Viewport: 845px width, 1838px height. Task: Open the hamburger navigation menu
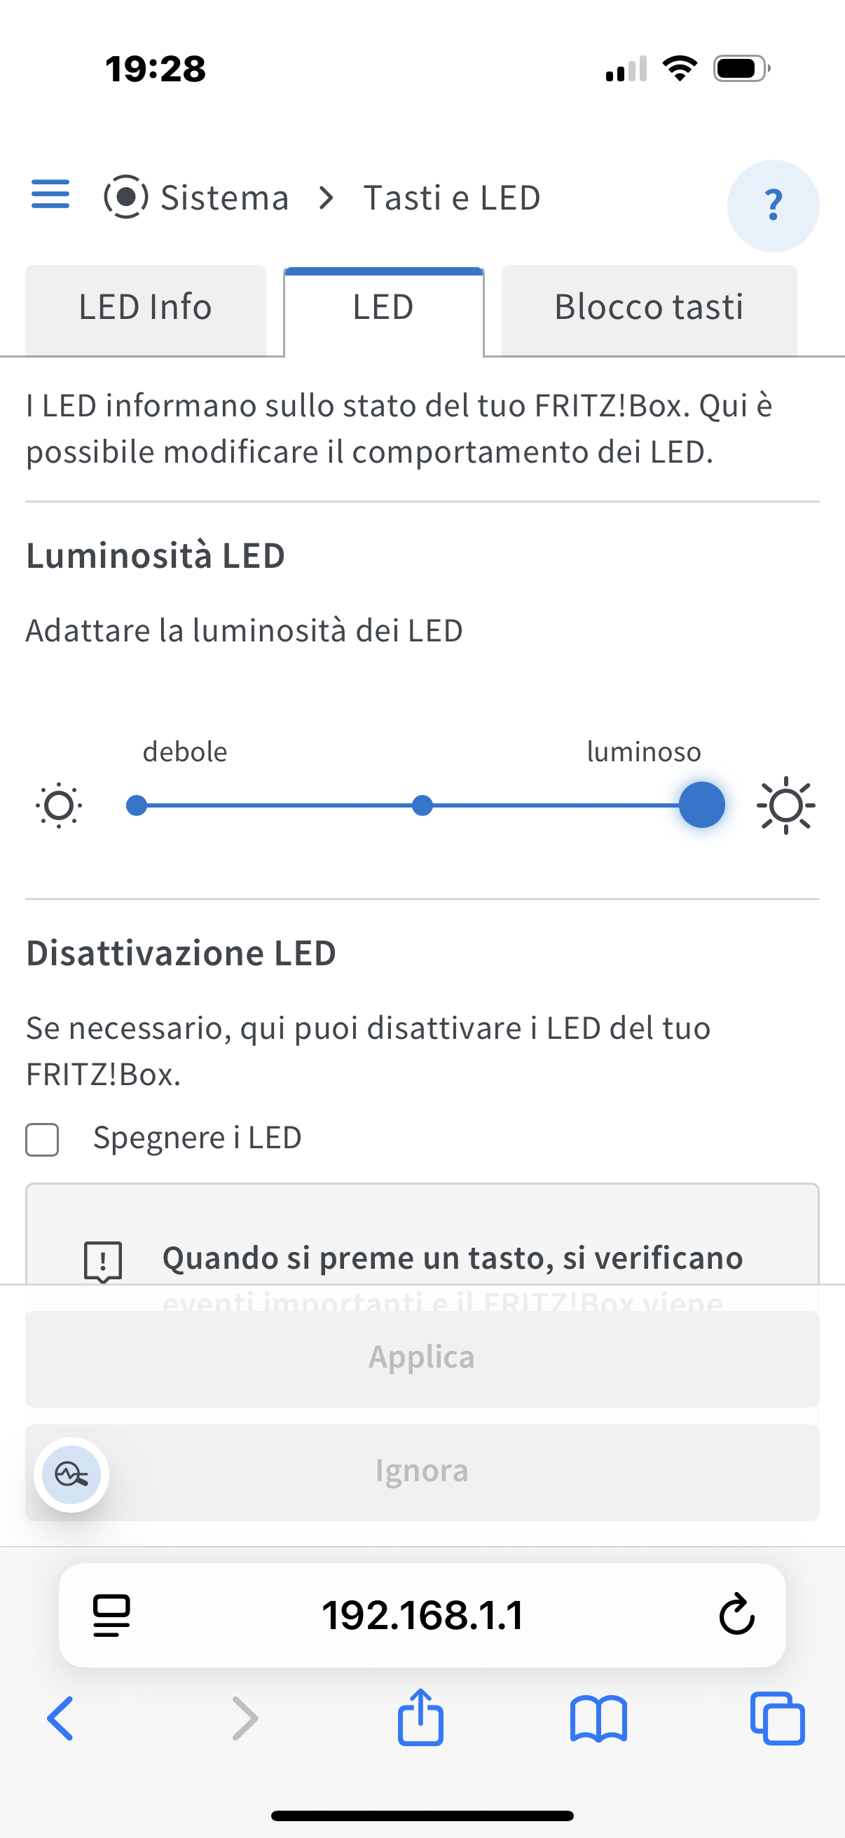point(50,194)
